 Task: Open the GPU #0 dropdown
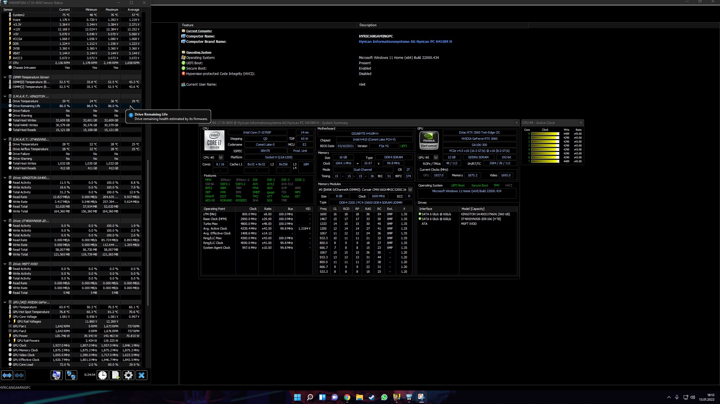(436, 157)
